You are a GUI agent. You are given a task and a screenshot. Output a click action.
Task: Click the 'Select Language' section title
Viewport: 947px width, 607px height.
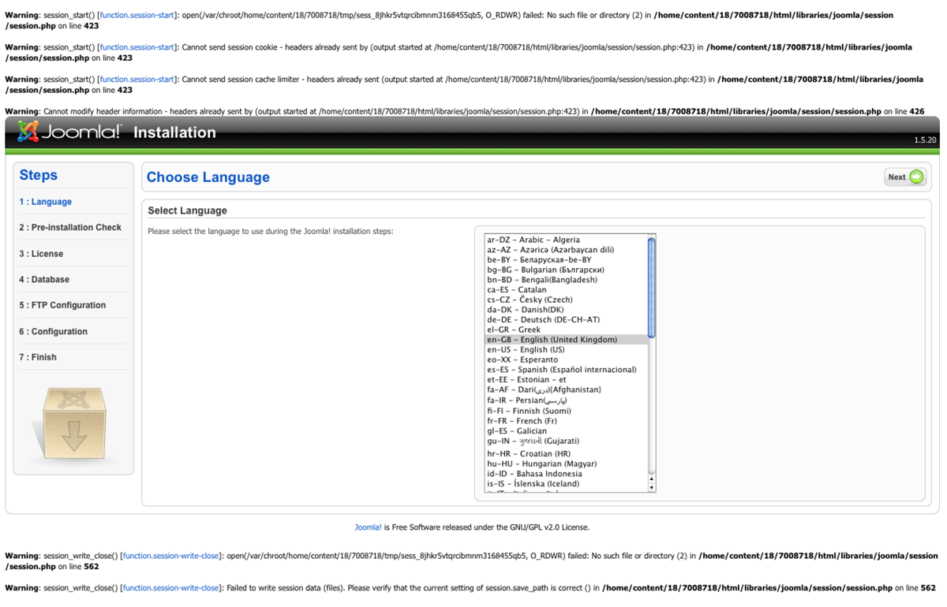(187, 210)
